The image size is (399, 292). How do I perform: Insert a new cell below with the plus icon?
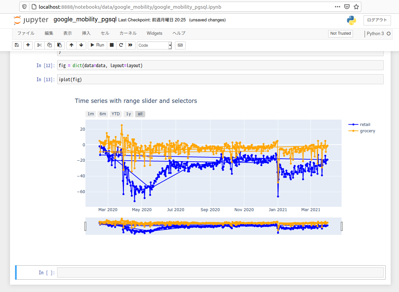(x=28, y=45)
